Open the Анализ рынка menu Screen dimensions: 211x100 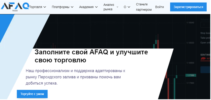pos(109,7)
